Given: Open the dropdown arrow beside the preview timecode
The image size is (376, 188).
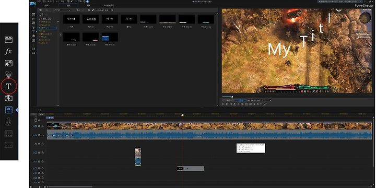Looking at the screenshot, I should 271,100.
